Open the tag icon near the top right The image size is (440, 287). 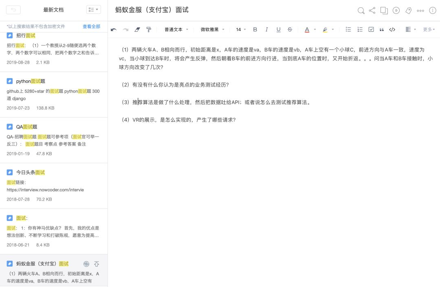[408, 11]
